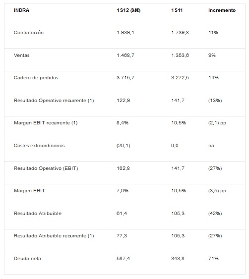This screenshot has width=249, height=279.
Task: Click the Resultado Atribuible value 61,4
Action: [x=122, y=214]
